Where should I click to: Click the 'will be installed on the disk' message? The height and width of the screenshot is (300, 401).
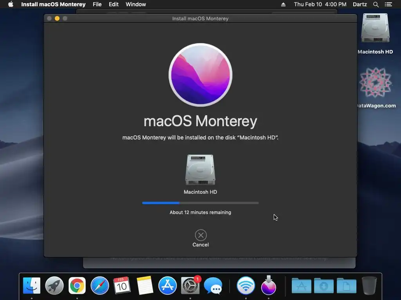200,137
